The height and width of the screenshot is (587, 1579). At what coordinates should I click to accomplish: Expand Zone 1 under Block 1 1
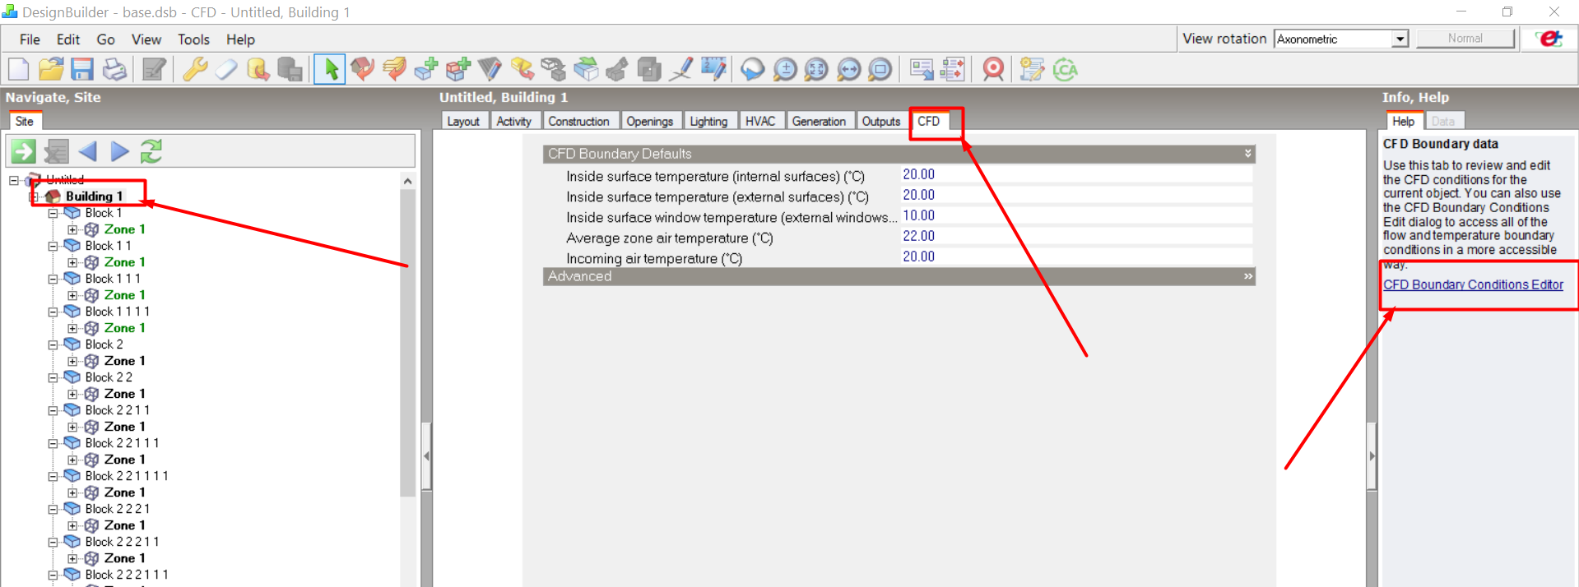tap(73, 262)
